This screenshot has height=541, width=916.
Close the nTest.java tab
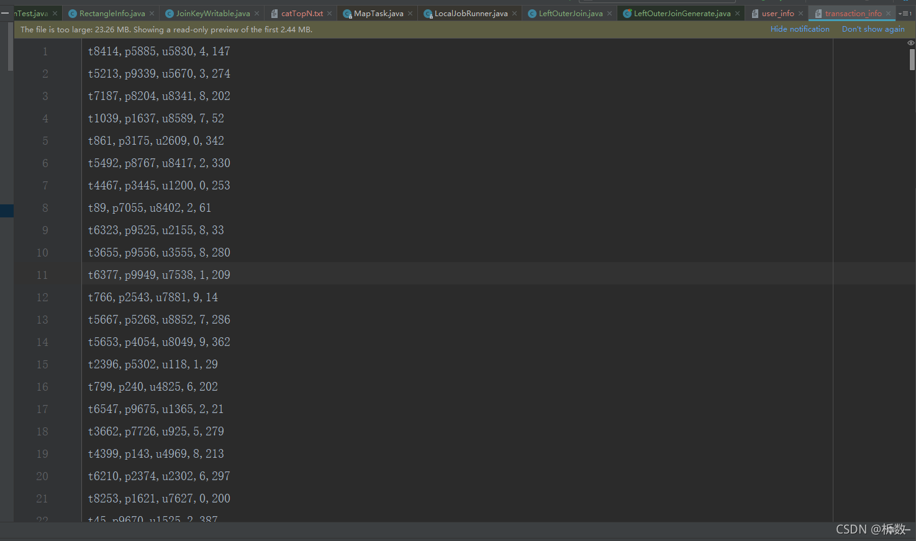(x=55, y=14)
